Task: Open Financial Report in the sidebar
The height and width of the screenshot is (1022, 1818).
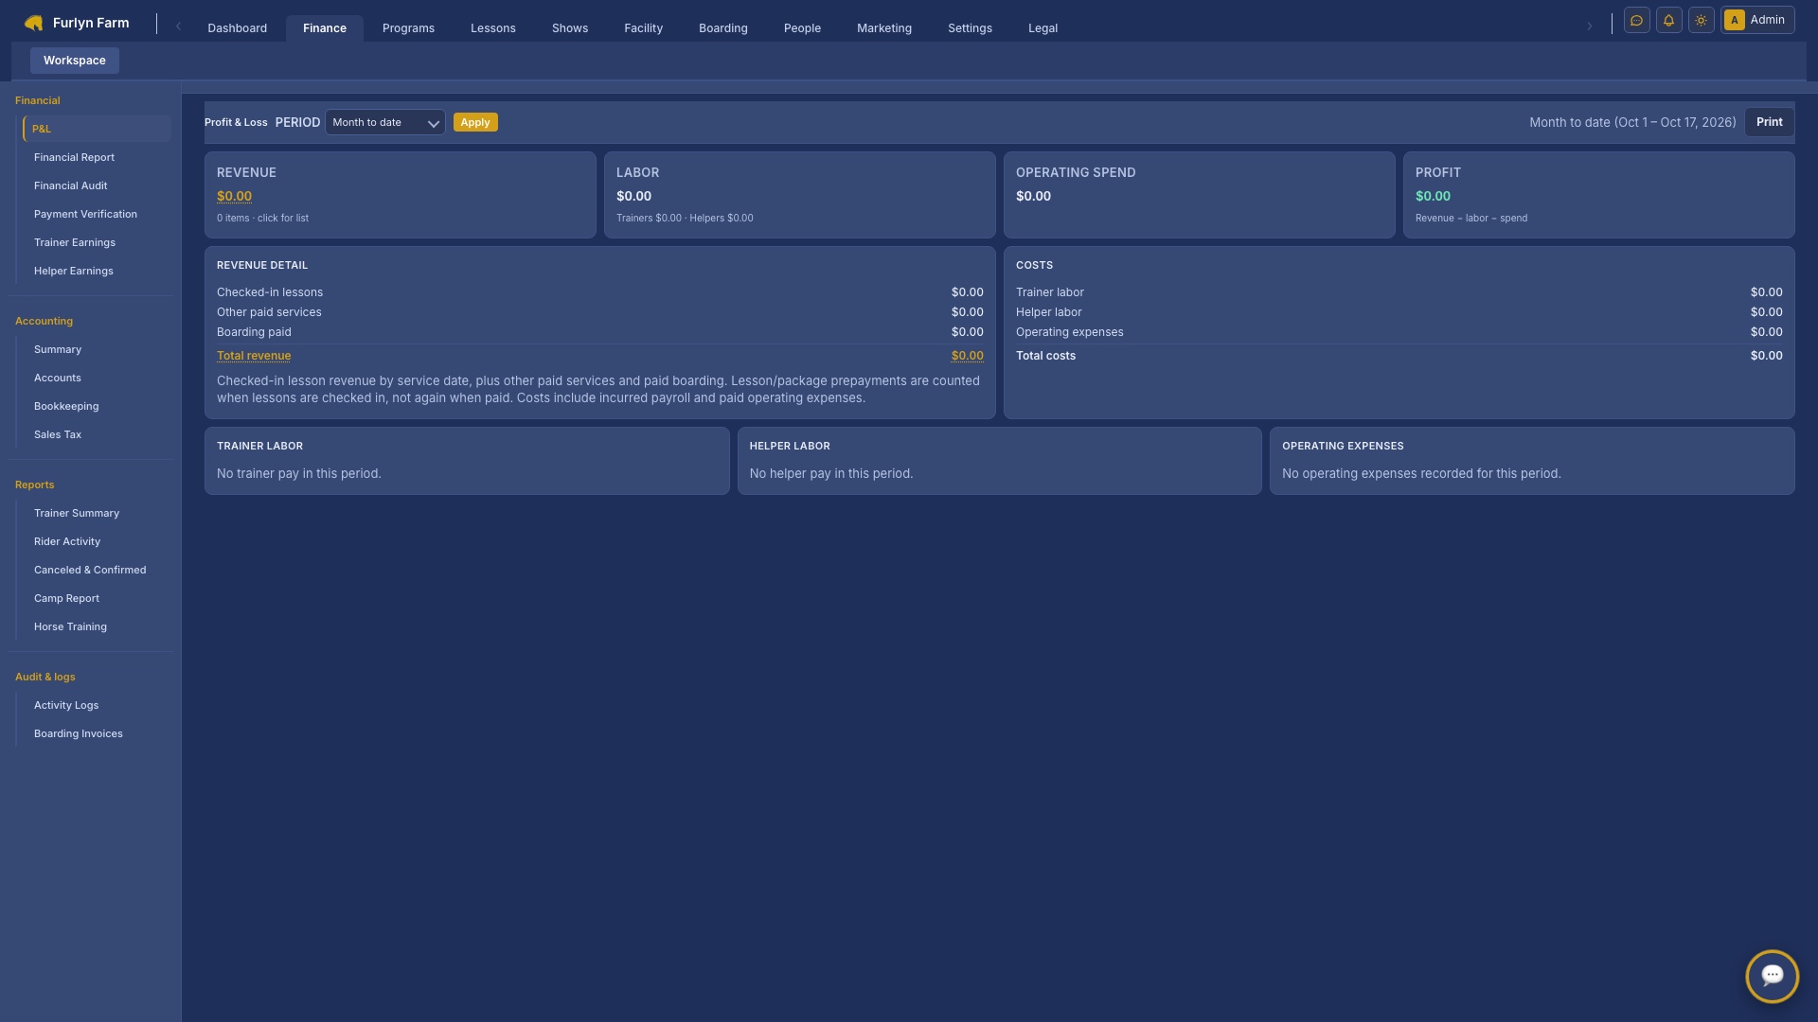Action: pyautogui.click(x=95, y=157)
